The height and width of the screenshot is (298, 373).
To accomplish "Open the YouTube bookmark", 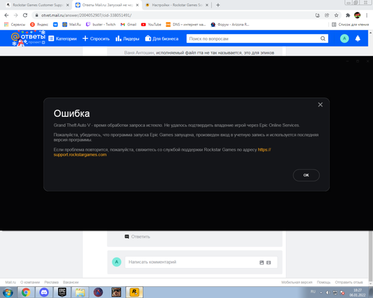I will [151, 24].
